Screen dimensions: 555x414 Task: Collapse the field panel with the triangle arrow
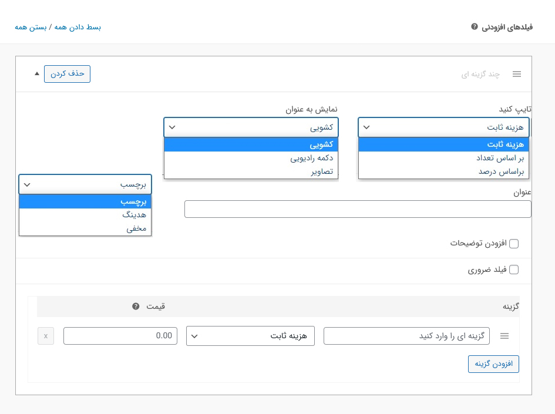coord(37,73)
